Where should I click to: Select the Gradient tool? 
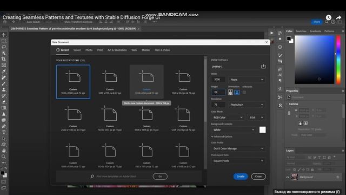(4, 108)
